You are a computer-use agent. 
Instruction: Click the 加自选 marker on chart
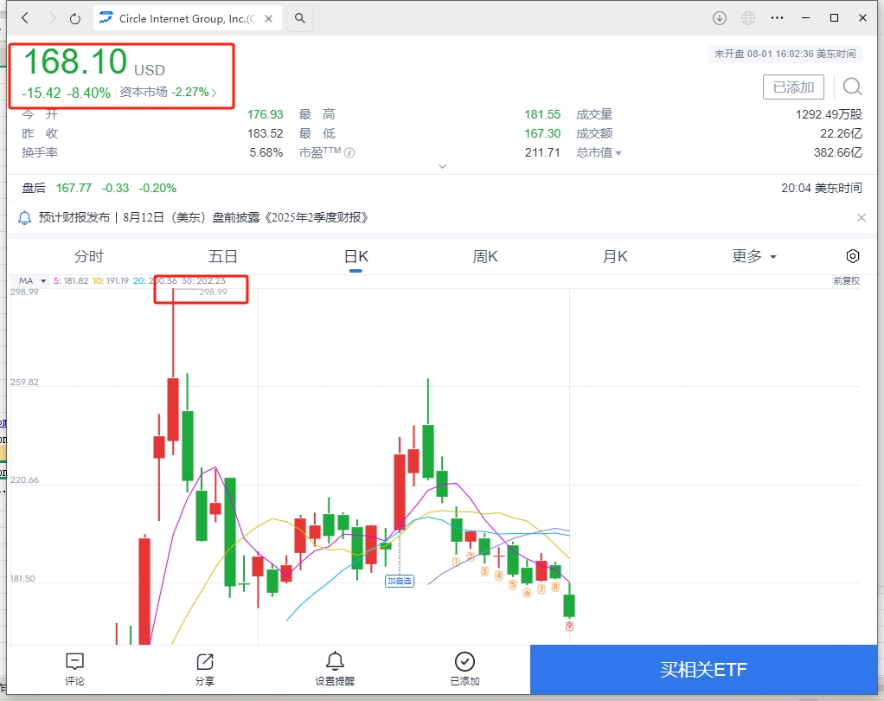399,581
